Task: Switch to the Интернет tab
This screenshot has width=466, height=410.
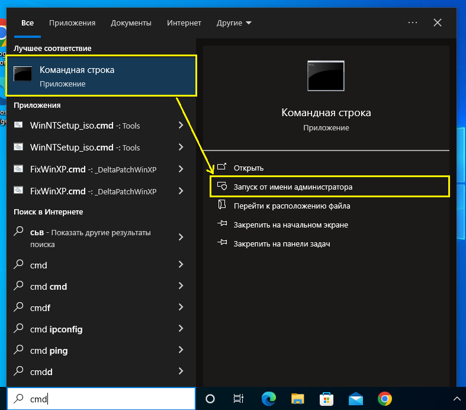Action: [x=184, y=23]
